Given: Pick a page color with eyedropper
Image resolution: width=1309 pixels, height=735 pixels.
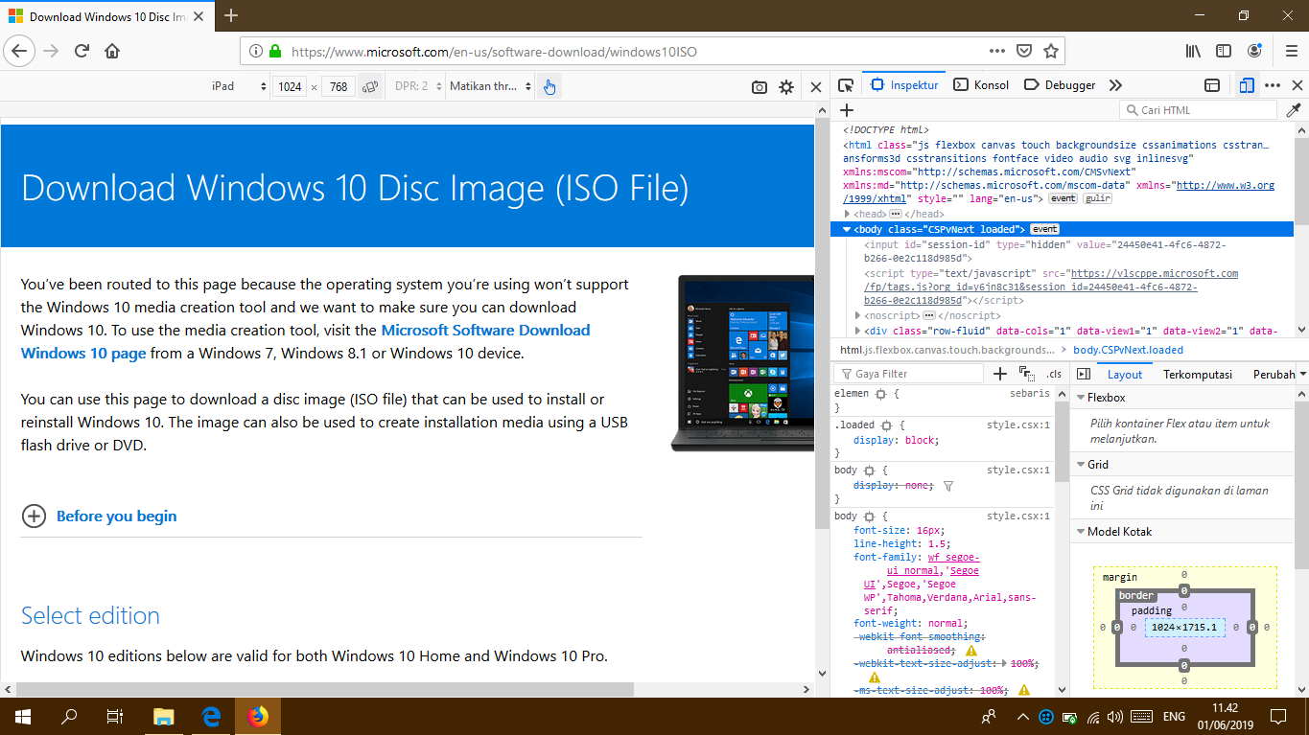Looking at the screenshot, I should pyautogui.click(x=1294, y=110).
